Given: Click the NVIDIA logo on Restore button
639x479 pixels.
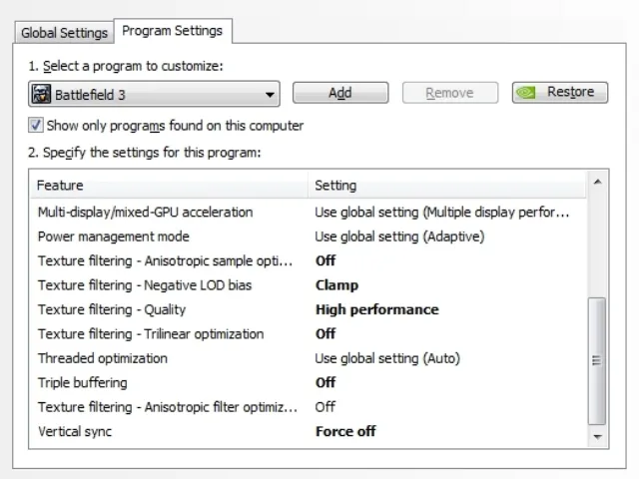Looking at the screenshot, I should pos(526,93).
